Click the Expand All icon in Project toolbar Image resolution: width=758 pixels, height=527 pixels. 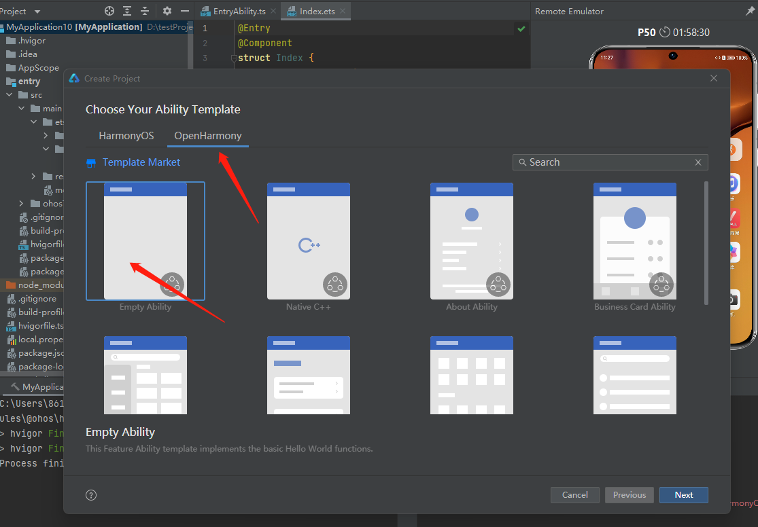127,11
